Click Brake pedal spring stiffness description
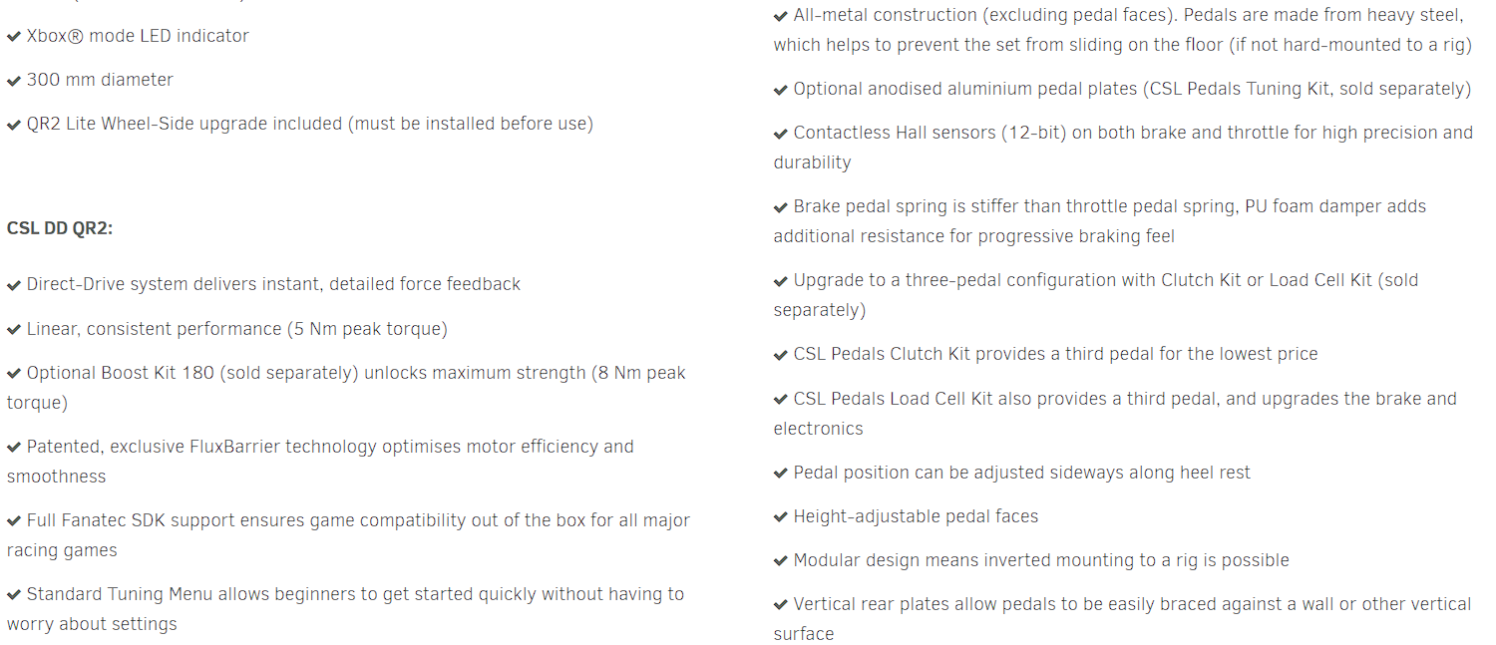Image resolution: width=1496 pixels, height=645 pixels. [1100, 221]
